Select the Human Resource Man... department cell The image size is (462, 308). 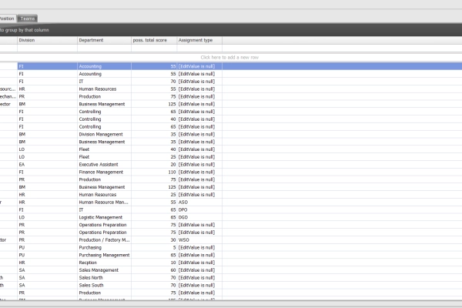(104, 203)
